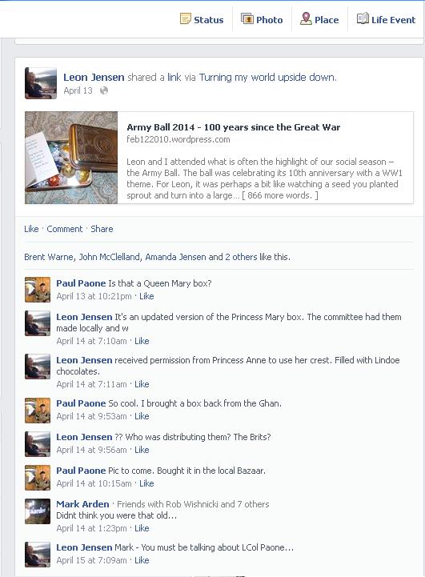Open Turning my world upside down link

(268, 78)
